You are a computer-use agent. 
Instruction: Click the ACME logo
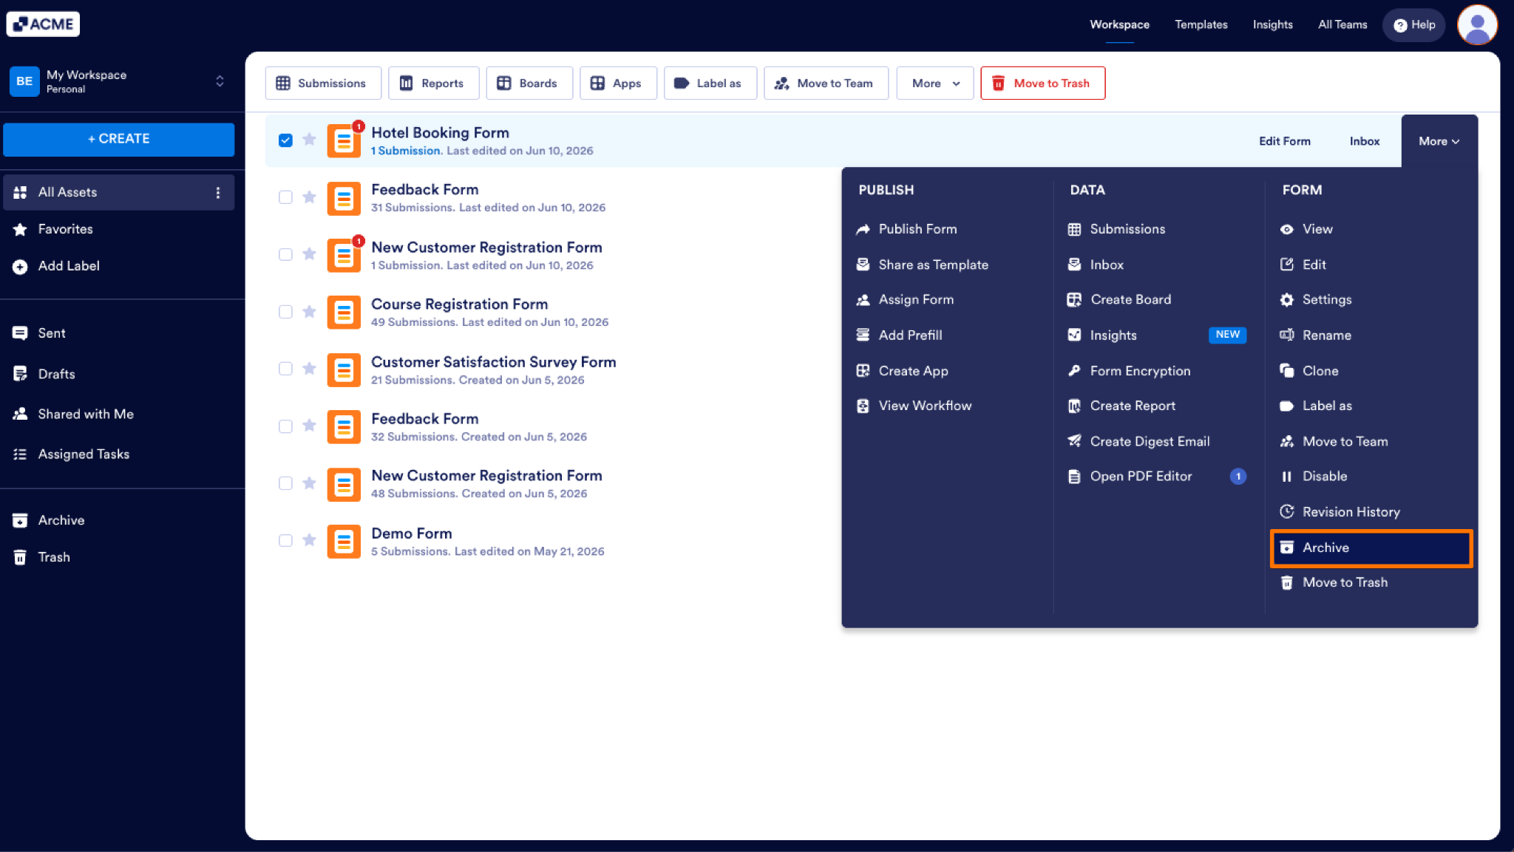43,24
